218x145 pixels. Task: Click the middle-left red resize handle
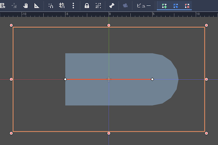(x=11, y=79)
